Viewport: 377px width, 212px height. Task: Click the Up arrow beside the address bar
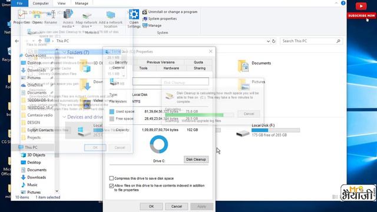click(40, 41)
